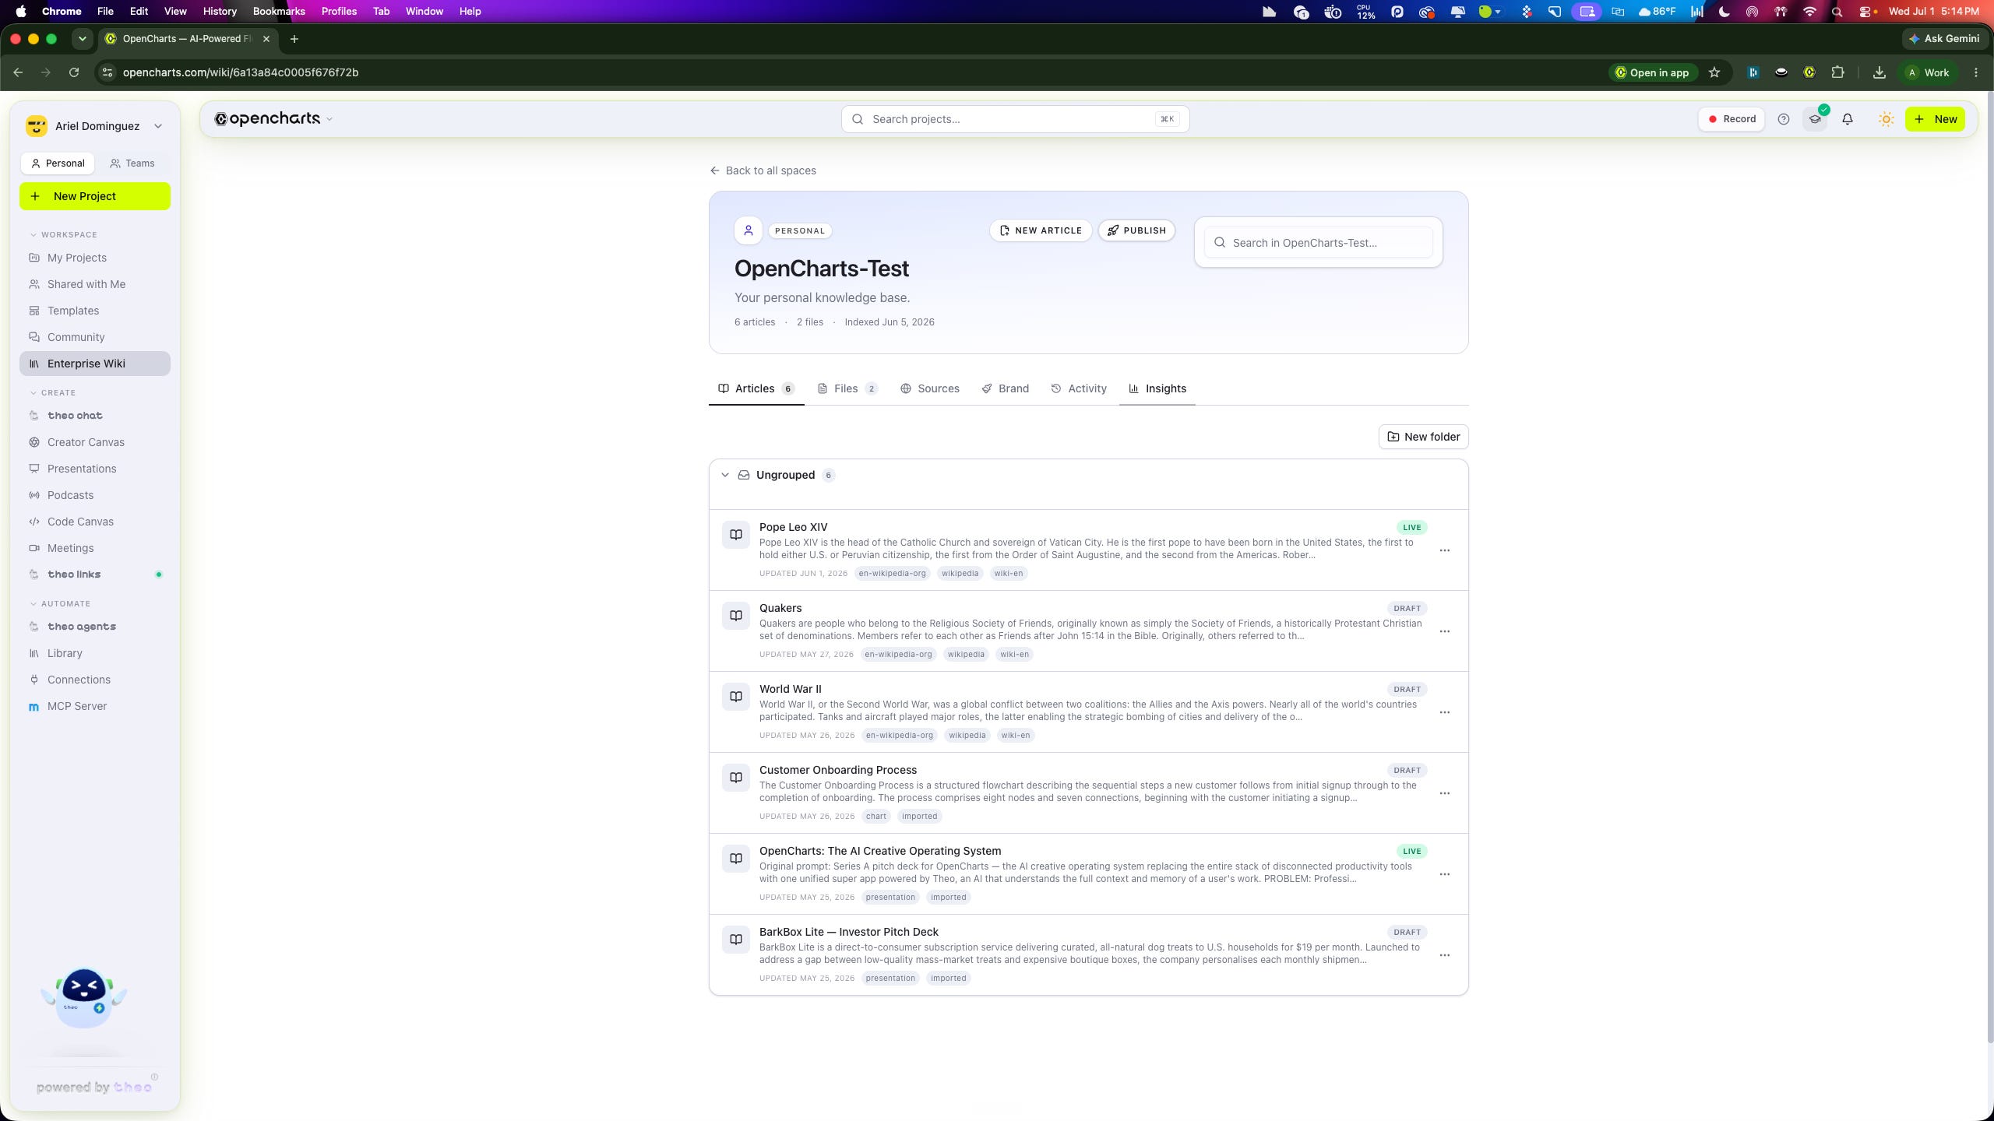The width and height of the screenshot is (1994, 1121).
Task: Reload the page in Chrome
Action: [x=74, y=72]
